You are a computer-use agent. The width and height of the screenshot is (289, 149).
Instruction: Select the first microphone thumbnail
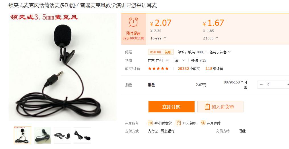coord(22,135)
